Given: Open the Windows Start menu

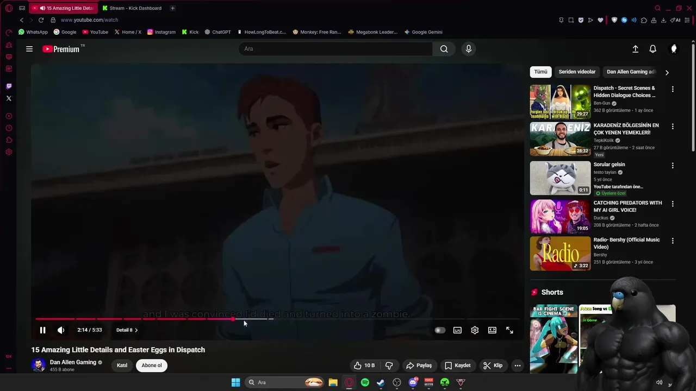Looking at the screenshot, I should (235, 382).
